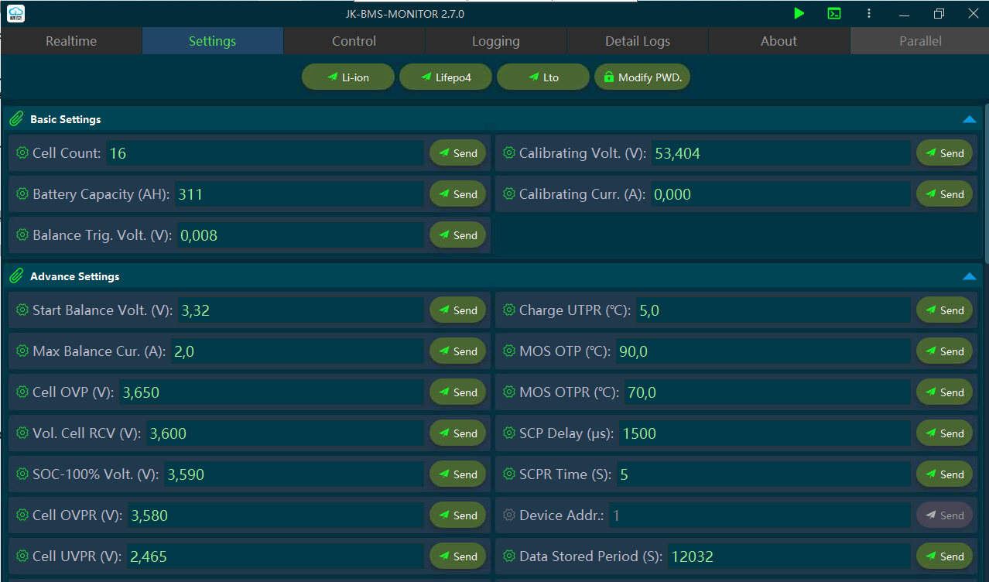Click the Battery Capacity input showing 311

click(299, 194)
